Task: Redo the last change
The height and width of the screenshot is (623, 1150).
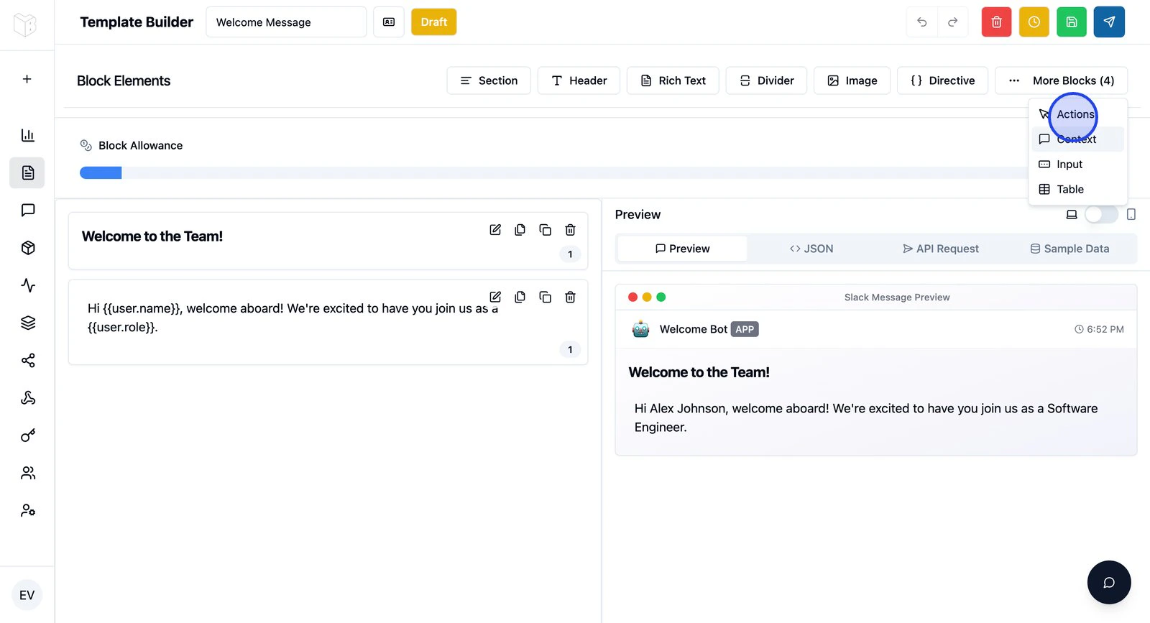Action: 953,22
